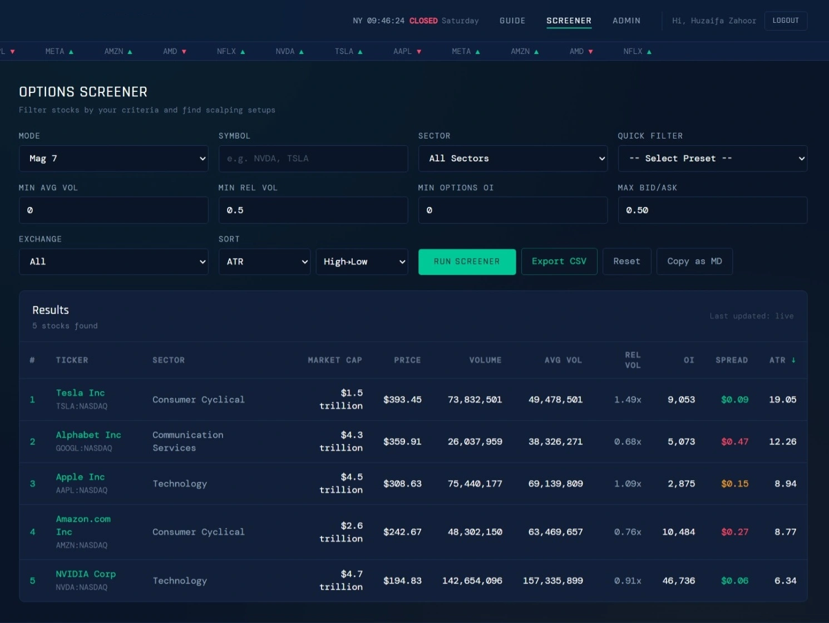Click the Export CSV button
Viewport: 829px width, 623px height.
click(559, 261)
